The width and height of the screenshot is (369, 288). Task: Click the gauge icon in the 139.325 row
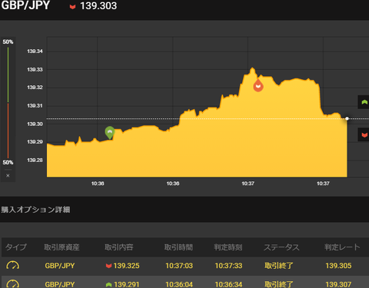12,266
